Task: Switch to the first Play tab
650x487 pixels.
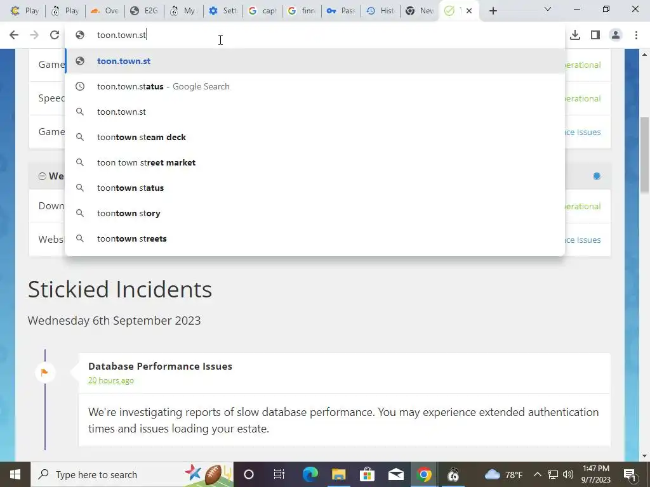Action: coord(24,11)
